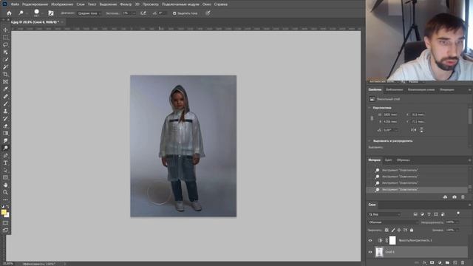Create new adjustment layer icon

tap(440, 263)
